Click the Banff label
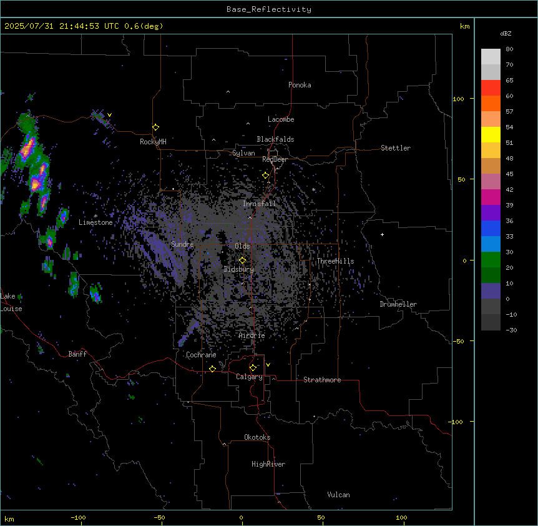This screenshot has height=526, width=538. (x=77, y=354)
